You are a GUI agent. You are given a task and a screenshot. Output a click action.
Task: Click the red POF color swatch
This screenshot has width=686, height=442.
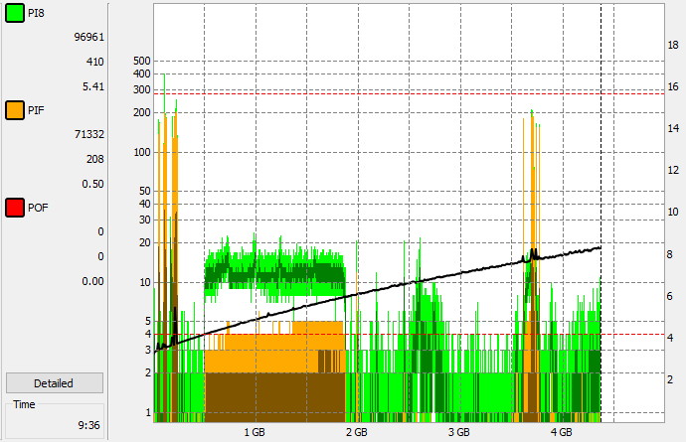[15, 208]
